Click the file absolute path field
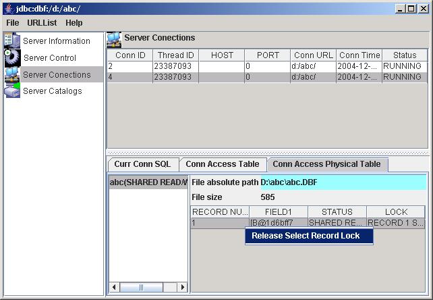This screenshot has height=300, width=433. pyautogui.click(x=343, y=182)
